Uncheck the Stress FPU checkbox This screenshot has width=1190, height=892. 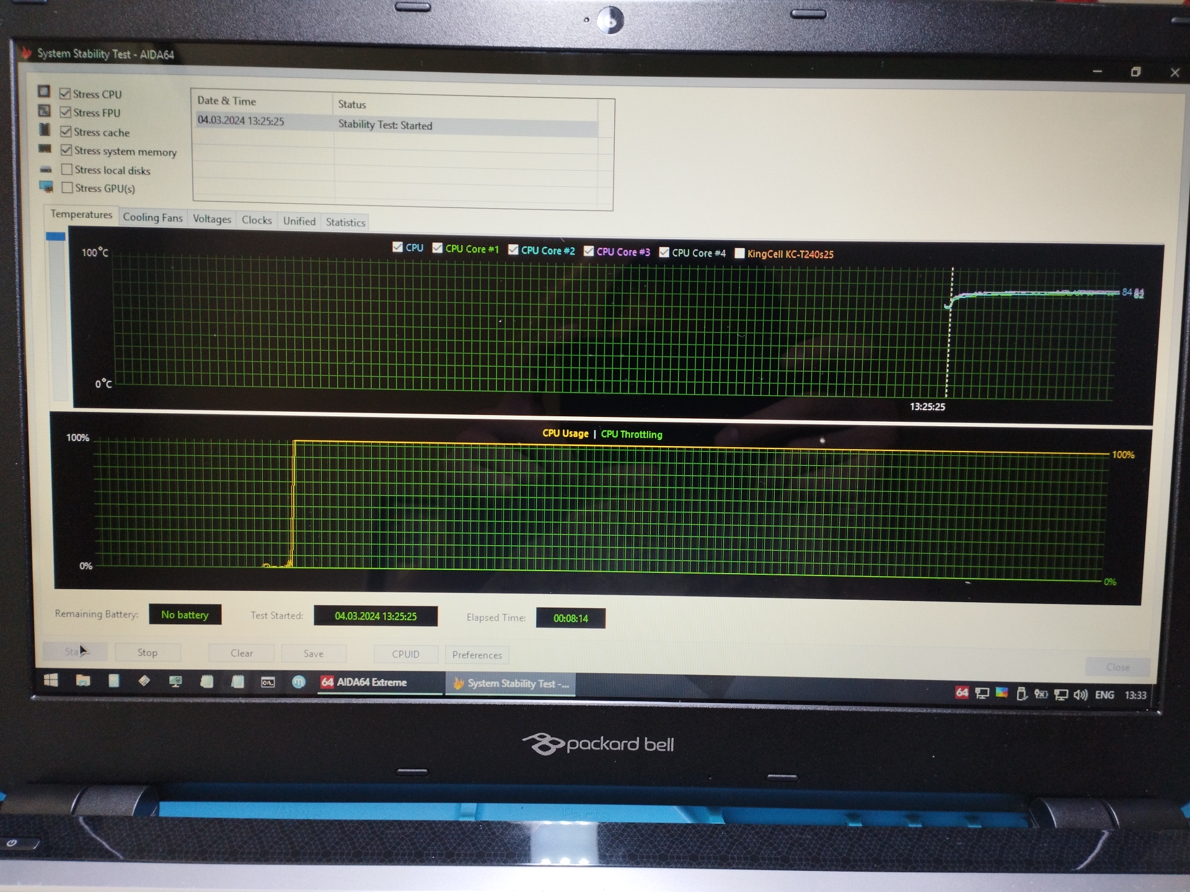[x=65, y=112]
